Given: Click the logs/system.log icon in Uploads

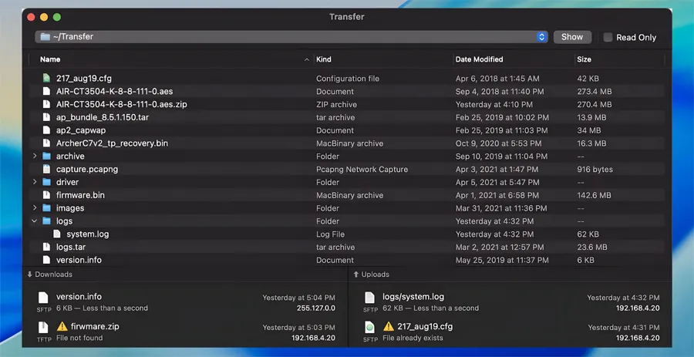Looking at the screenshot, I should pos(369,298).
